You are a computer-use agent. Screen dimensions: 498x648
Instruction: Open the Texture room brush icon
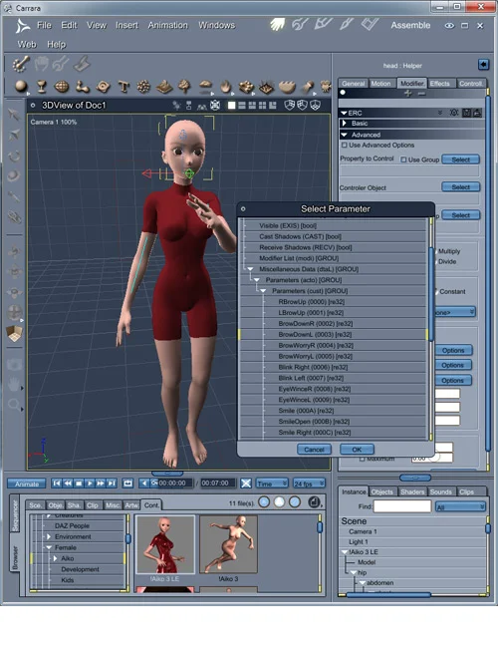click(x=347, y=24)
